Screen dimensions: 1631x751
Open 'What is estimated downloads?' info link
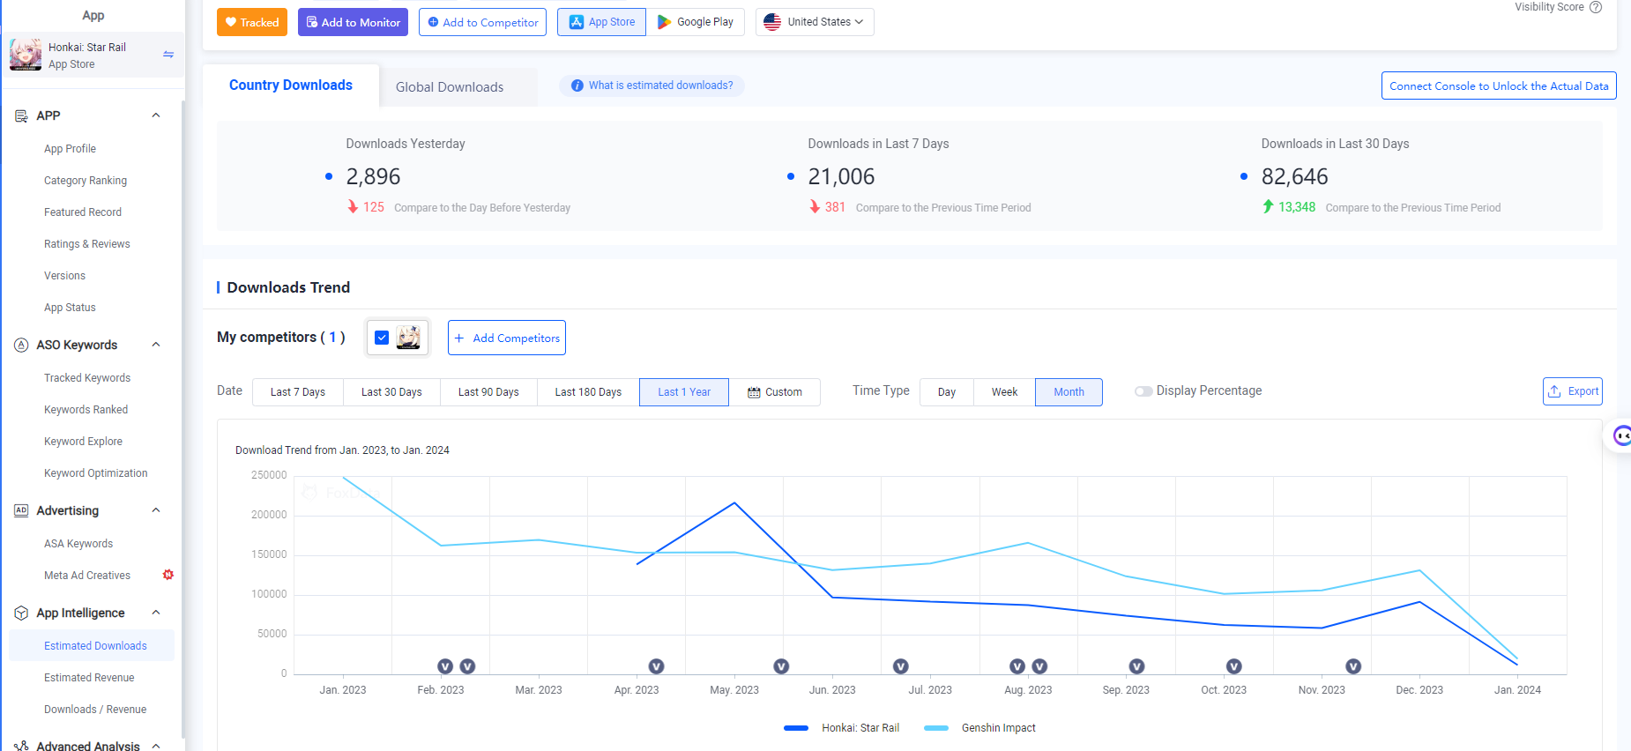[652, 86]
